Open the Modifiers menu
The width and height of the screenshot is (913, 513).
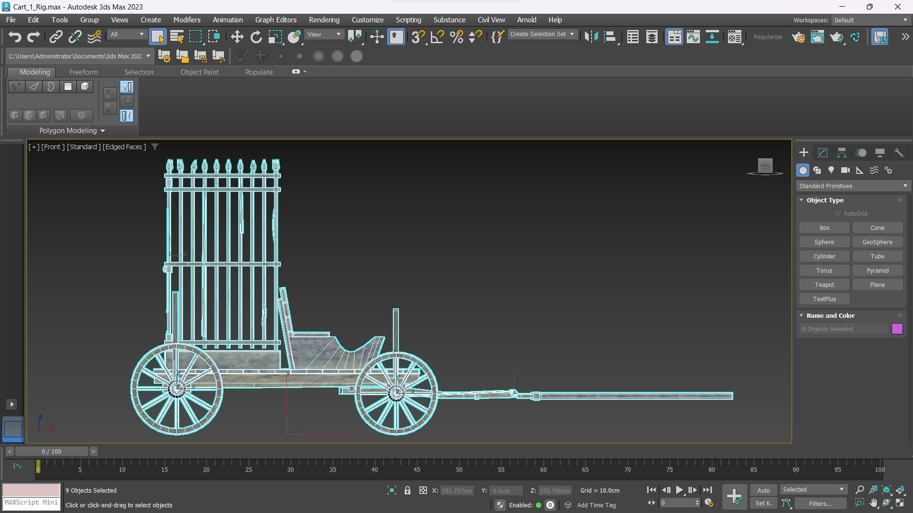186,20
